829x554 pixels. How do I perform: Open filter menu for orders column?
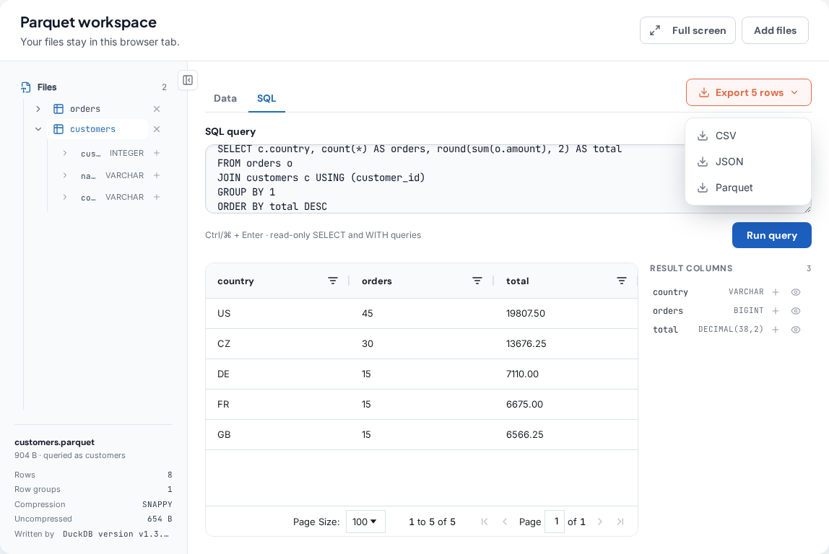pyautogui.click(x=477, y=281)
